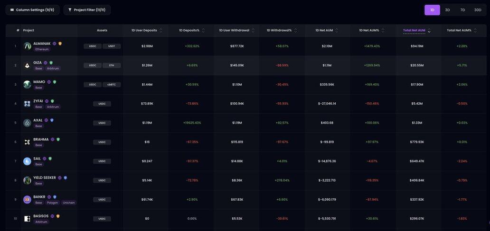Click the green shield badge beside MAMO

click(x=55, y=82)
